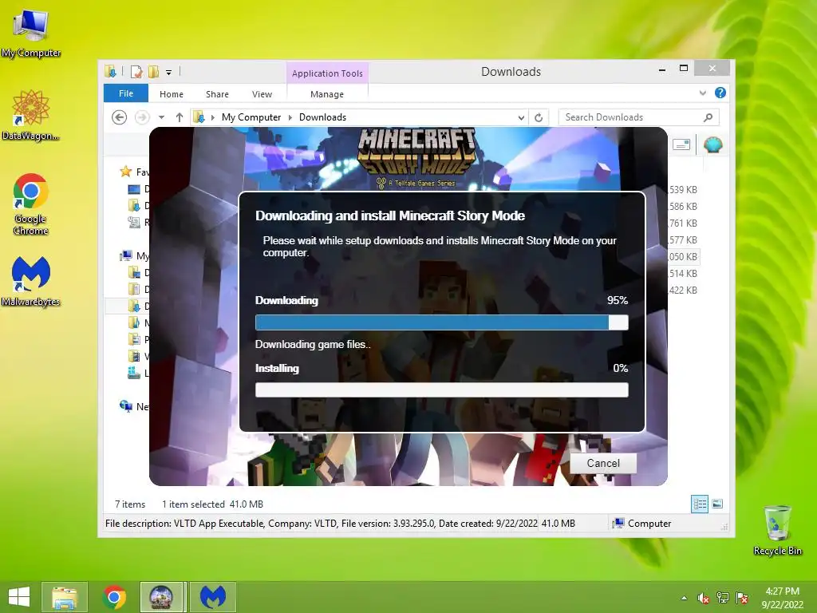
Task: Switch to large icons view layout
Action: [717, 504]
